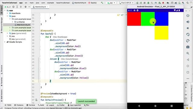Toggle the Build Variants side tab
Viewport: 193px width, 109px height.
click(2, 95)
